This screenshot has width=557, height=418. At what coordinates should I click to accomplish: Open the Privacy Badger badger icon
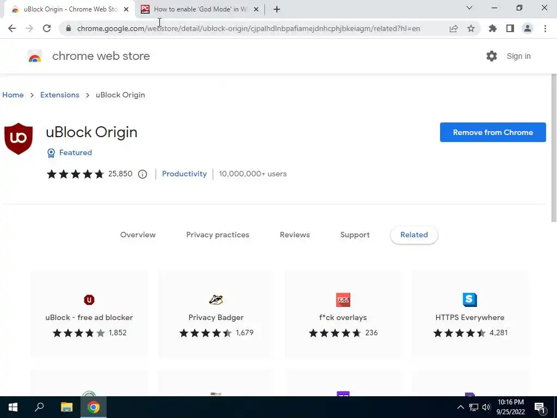tap(216, 300)
